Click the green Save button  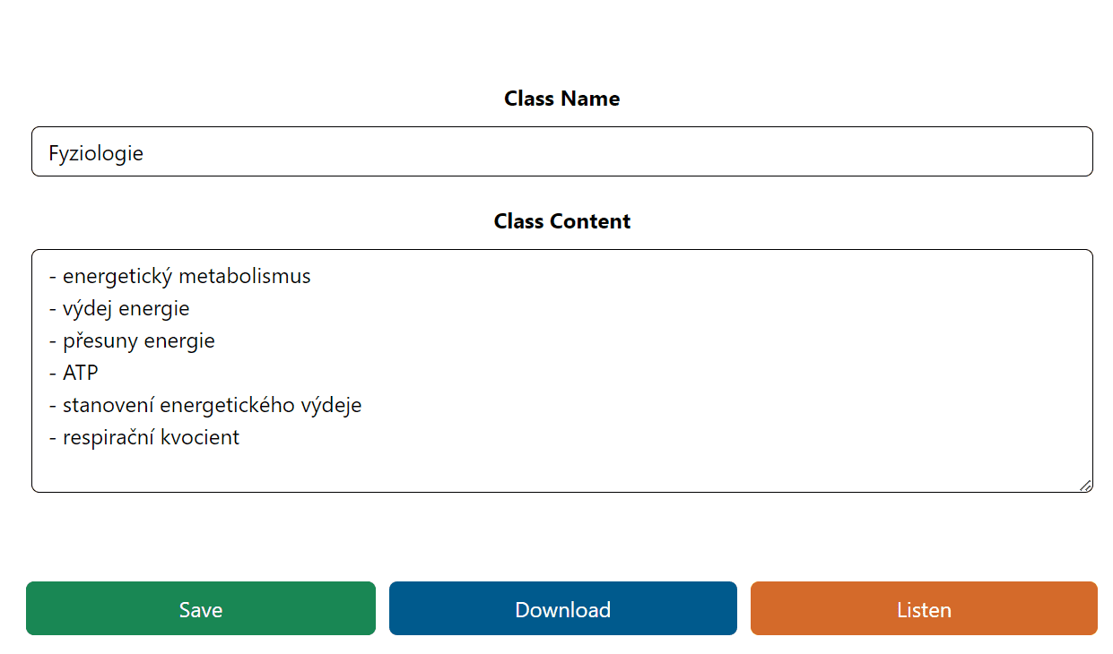pos(200,608)
